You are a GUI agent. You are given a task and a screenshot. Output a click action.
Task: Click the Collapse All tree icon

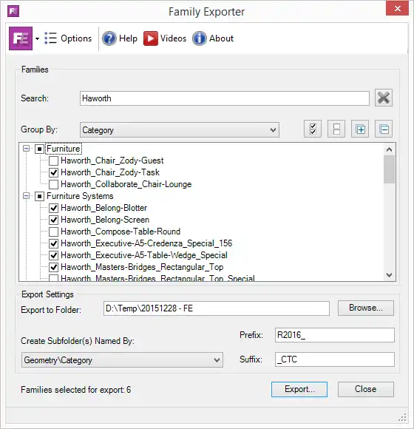click(x=384, y=129)
